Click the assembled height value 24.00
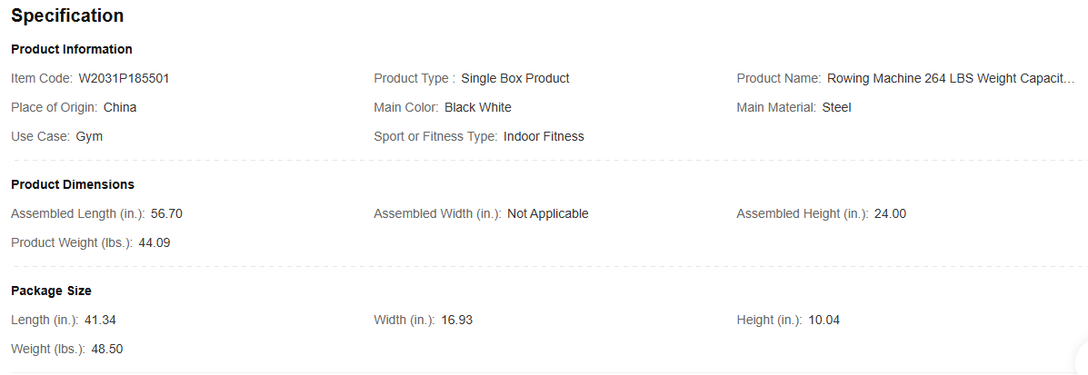1088x375 pixels. point(891,214)
